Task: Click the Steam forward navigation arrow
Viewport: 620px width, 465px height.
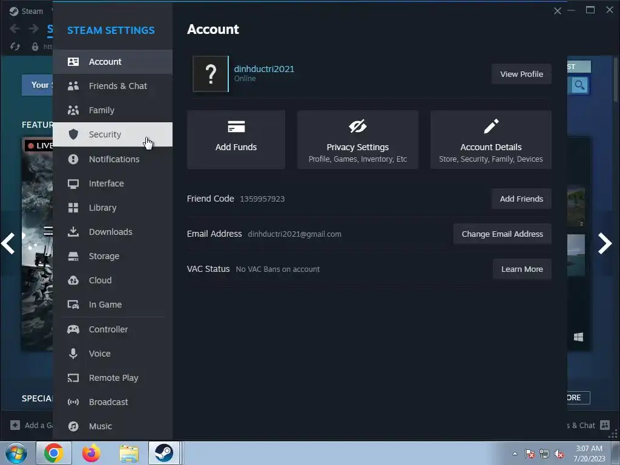Action: tap(34, 28)
